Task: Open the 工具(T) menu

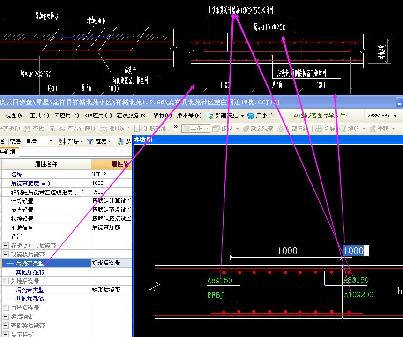Action: pyautogui.click(x=39, y=116)
